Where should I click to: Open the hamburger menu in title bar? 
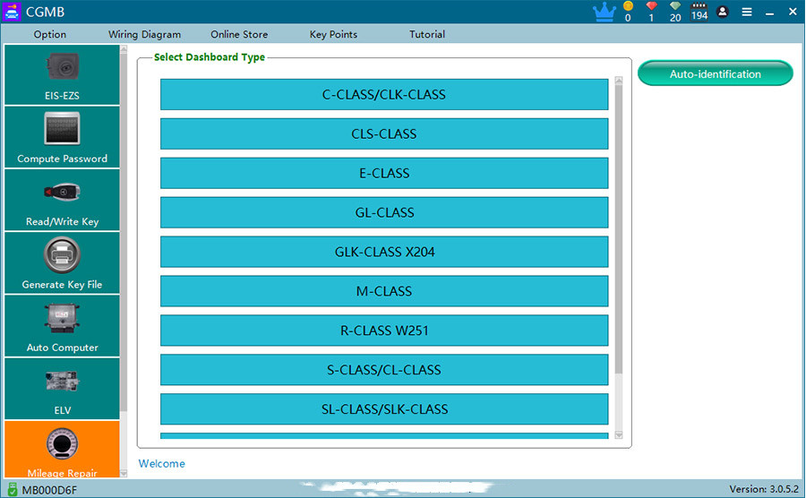[x=747, y=12]
